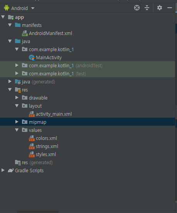Select Gradle Scripts label
The width and height of the screenshot is (177, 213).
point(29,171)
